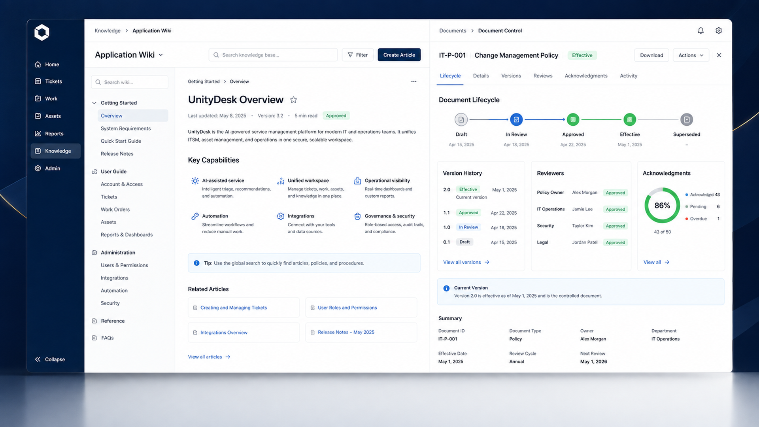Click the Governance & security icon

357,216
